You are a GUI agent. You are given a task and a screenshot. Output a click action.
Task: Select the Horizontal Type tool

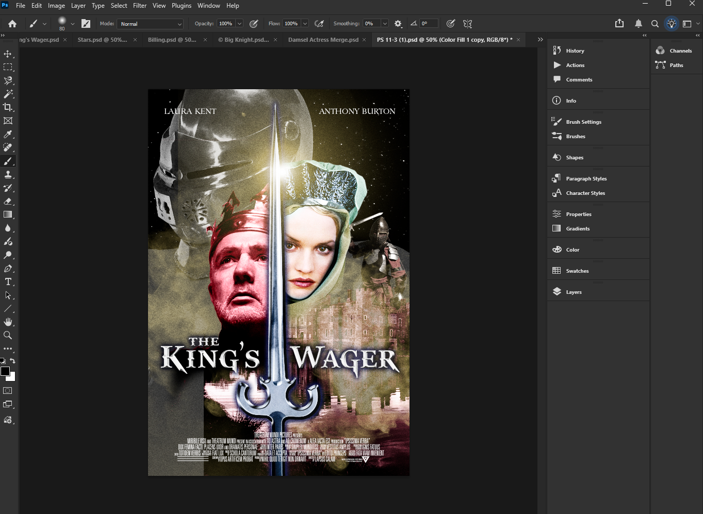8,282
